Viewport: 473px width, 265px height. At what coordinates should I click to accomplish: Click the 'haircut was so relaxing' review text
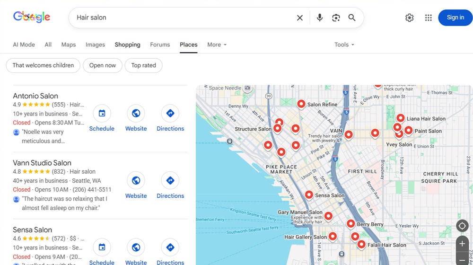pyautogui.click(x=64, y=203)
